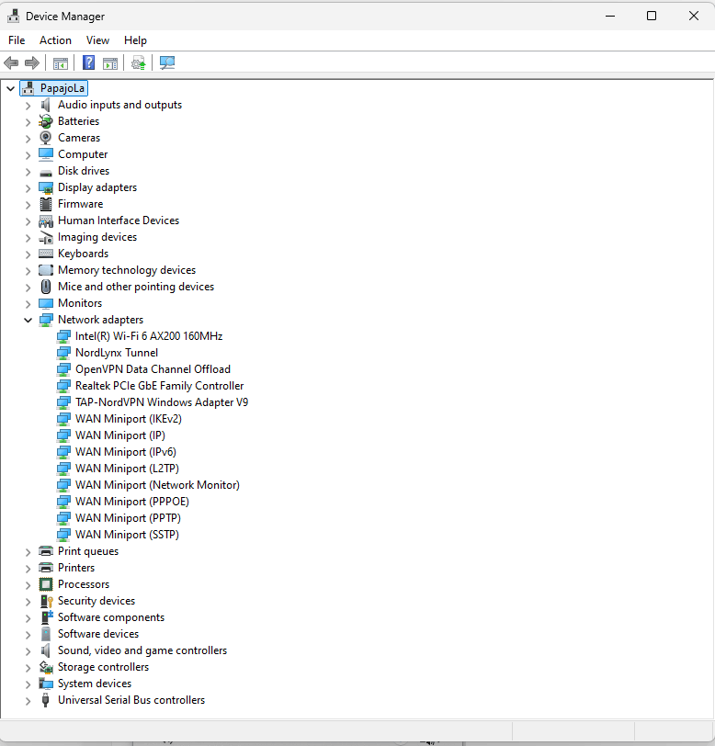Image resolution: width=715 pixels, height=746 pixels.
Task: Click the Disk drives icon
Action: 46,172
